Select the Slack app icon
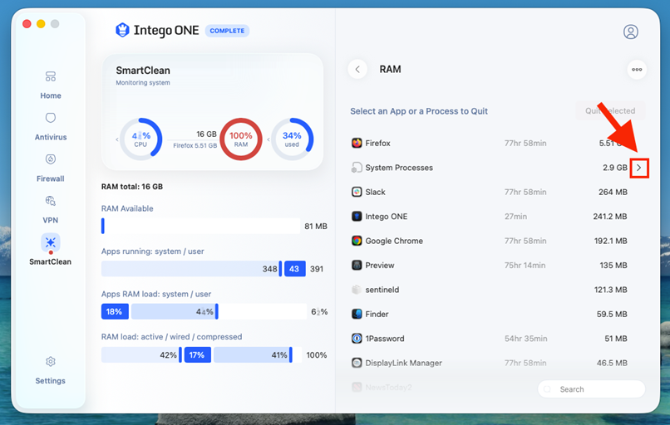Image resolution: width=670 pixels, height=425 pixels. 357,192
